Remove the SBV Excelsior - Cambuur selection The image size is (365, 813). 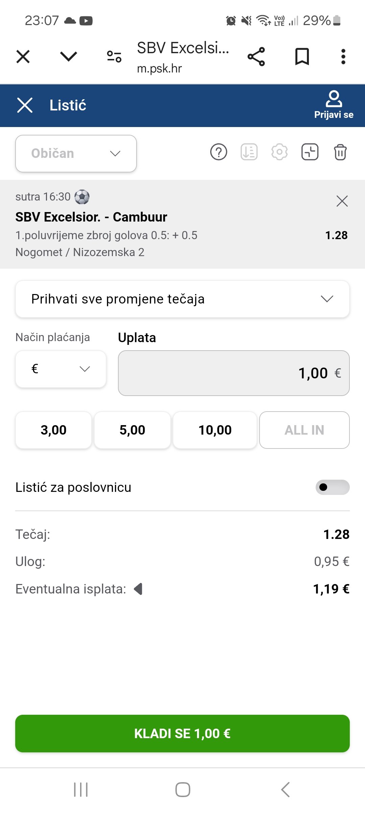pos(342,201)
